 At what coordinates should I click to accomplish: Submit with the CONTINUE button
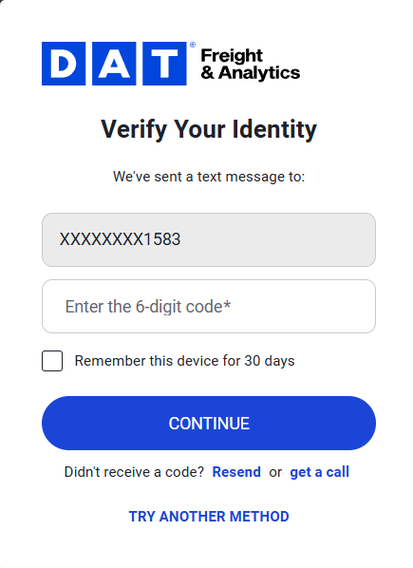(x=209, y=423)
